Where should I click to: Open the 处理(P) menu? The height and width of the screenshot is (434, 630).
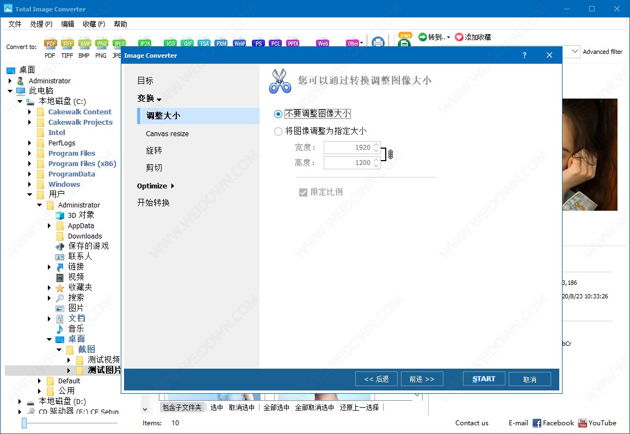[x=41, y=24]
